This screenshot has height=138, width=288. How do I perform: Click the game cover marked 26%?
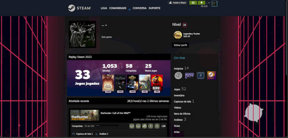click(x=120, y=83)
